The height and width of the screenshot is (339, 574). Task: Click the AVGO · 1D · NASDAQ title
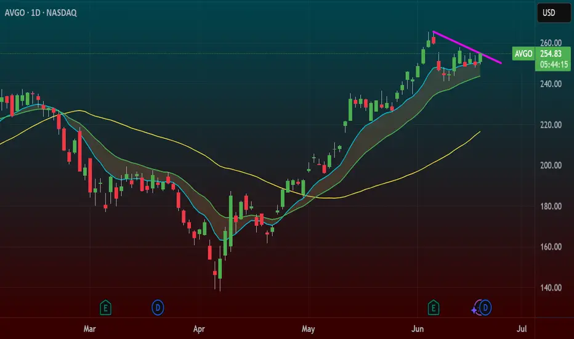pos(41,13)
